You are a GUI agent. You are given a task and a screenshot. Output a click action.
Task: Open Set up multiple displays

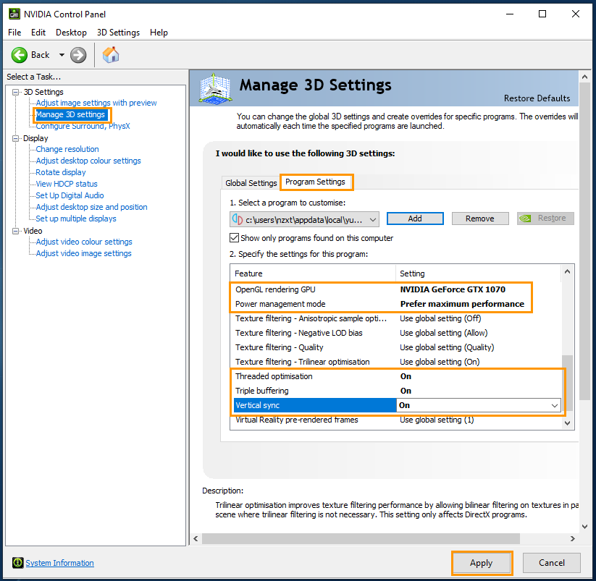pos(76,219)
